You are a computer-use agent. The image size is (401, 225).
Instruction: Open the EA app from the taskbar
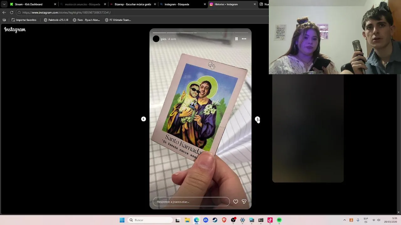click(x=206, y=220)
